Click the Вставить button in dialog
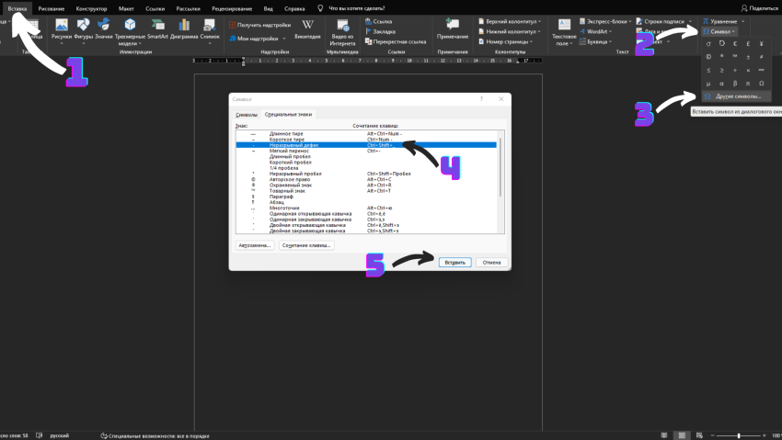Viewport: 782px width, 440px height. click(x=454, y=263)
